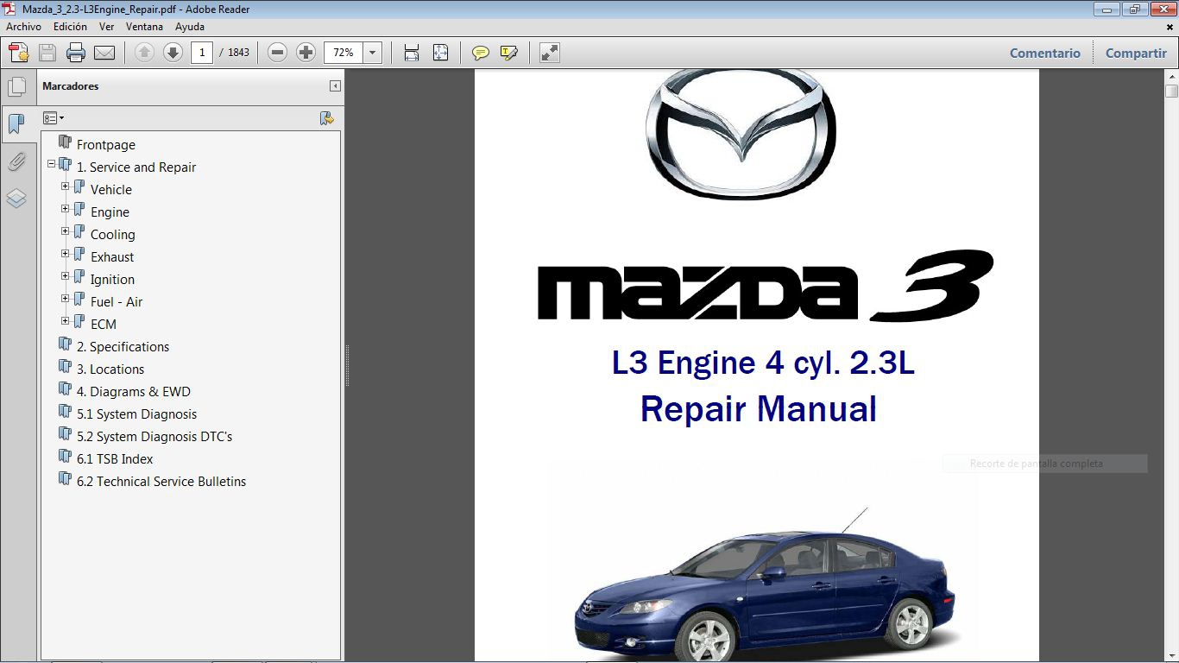Email the current document
1179x663 pixels.
point(104,53)
